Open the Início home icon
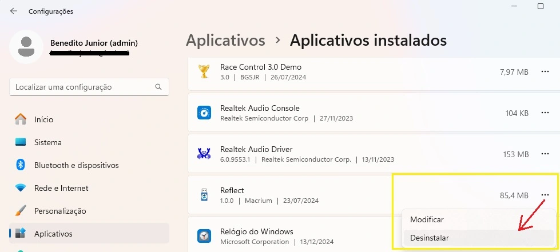The image size is (560, 252). coord(21,119)
